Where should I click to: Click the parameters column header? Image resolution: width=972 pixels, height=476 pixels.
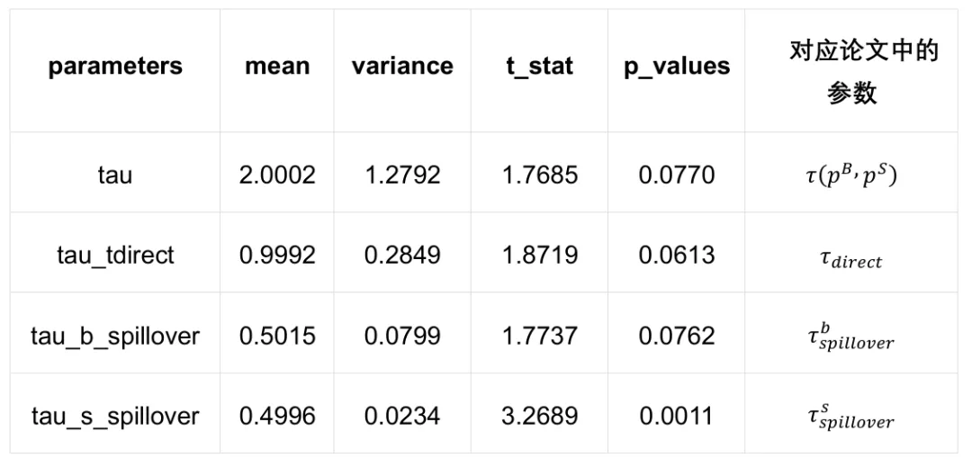115,66
